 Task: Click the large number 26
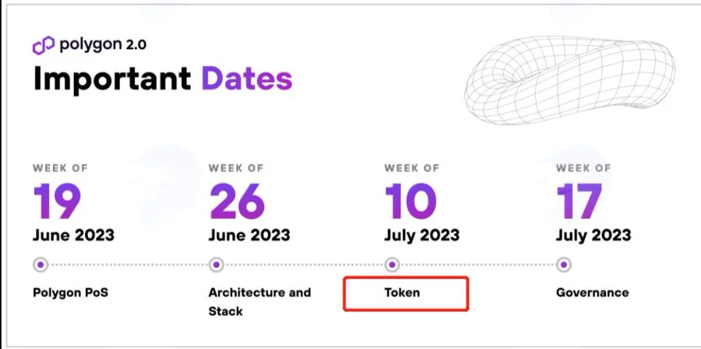point(237,201)
